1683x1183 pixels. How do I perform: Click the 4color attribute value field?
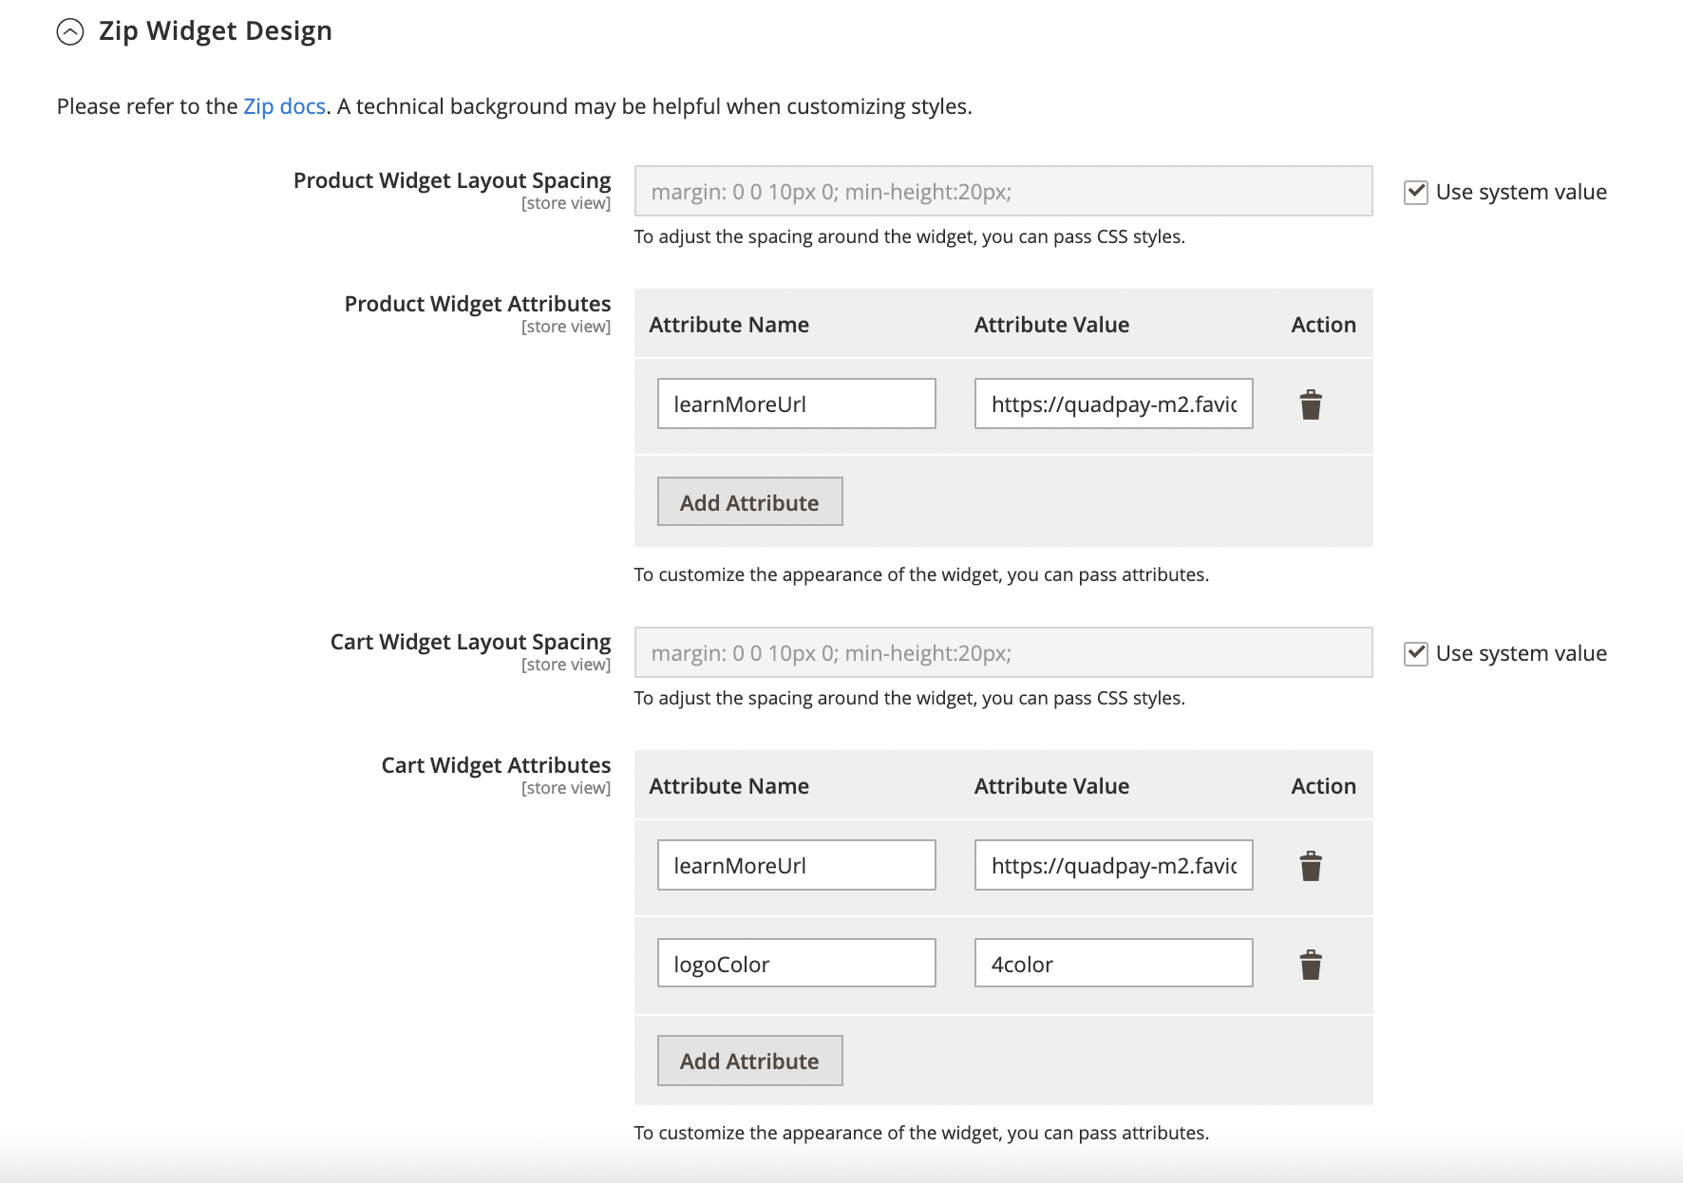(x=1113, y=964)
